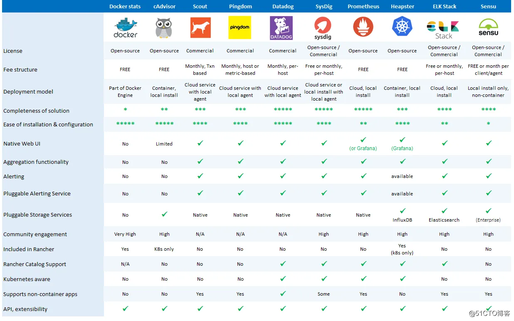Click Heapster's 'available' Alerting cell

coord(402,176)
